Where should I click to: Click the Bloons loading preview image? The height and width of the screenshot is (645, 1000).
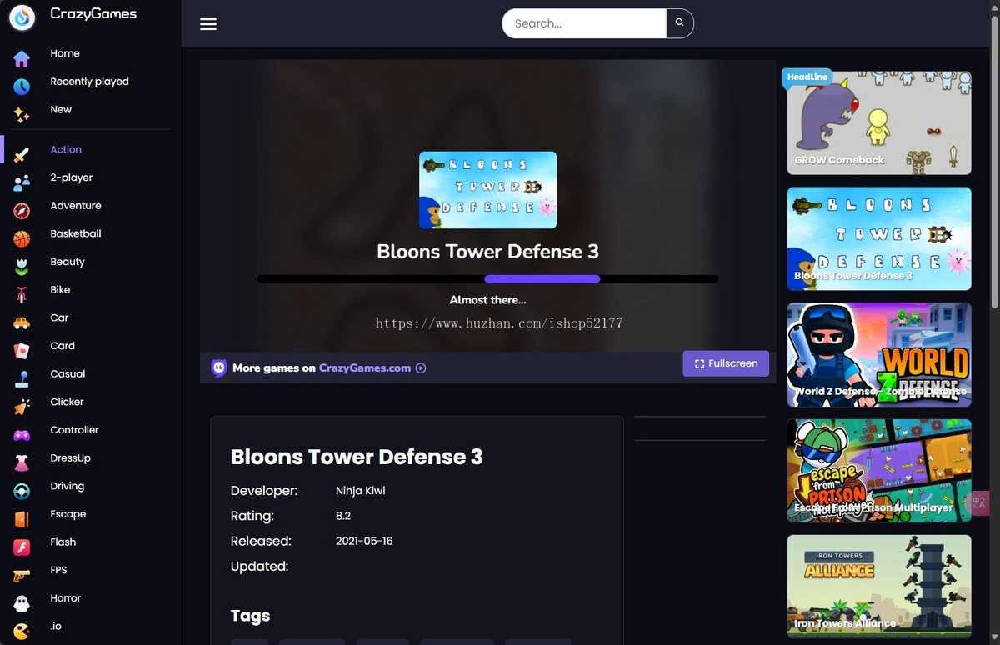[487, 189]
